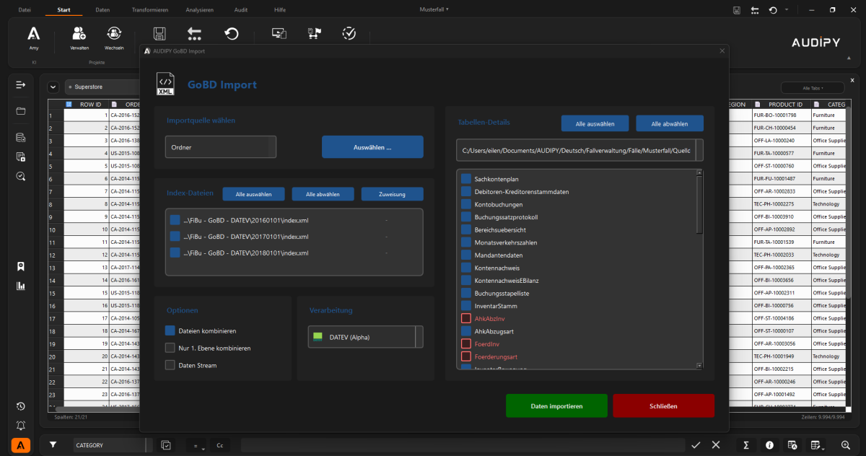The height and width of the screenshot is (456, 866).
Task: Open the history clock icon in sidebar
Action: 21,406
